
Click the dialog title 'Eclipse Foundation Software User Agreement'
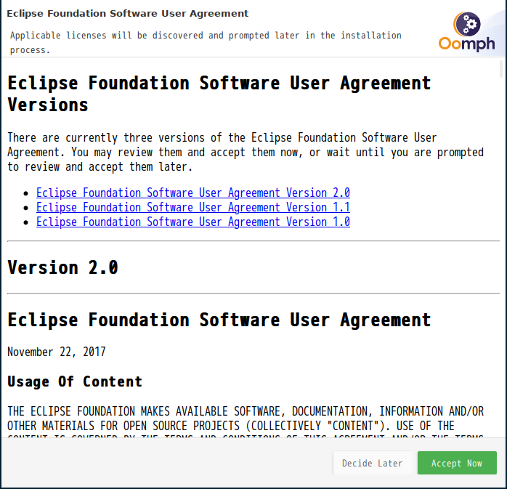[x=128, y=14]
